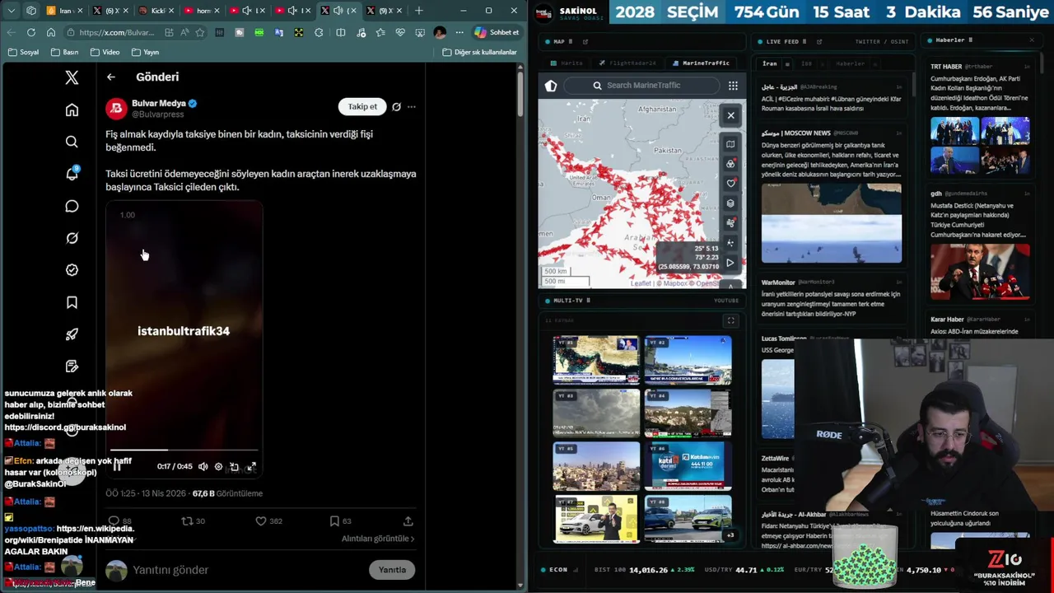Click the Yanıtla reply button
Viewport: 1054px width, 593px height.
pos(392,570)
